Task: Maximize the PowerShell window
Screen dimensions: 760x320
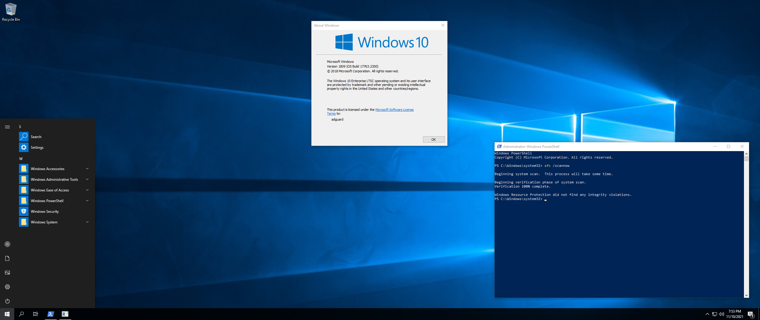Action: [x=728, y=146]
